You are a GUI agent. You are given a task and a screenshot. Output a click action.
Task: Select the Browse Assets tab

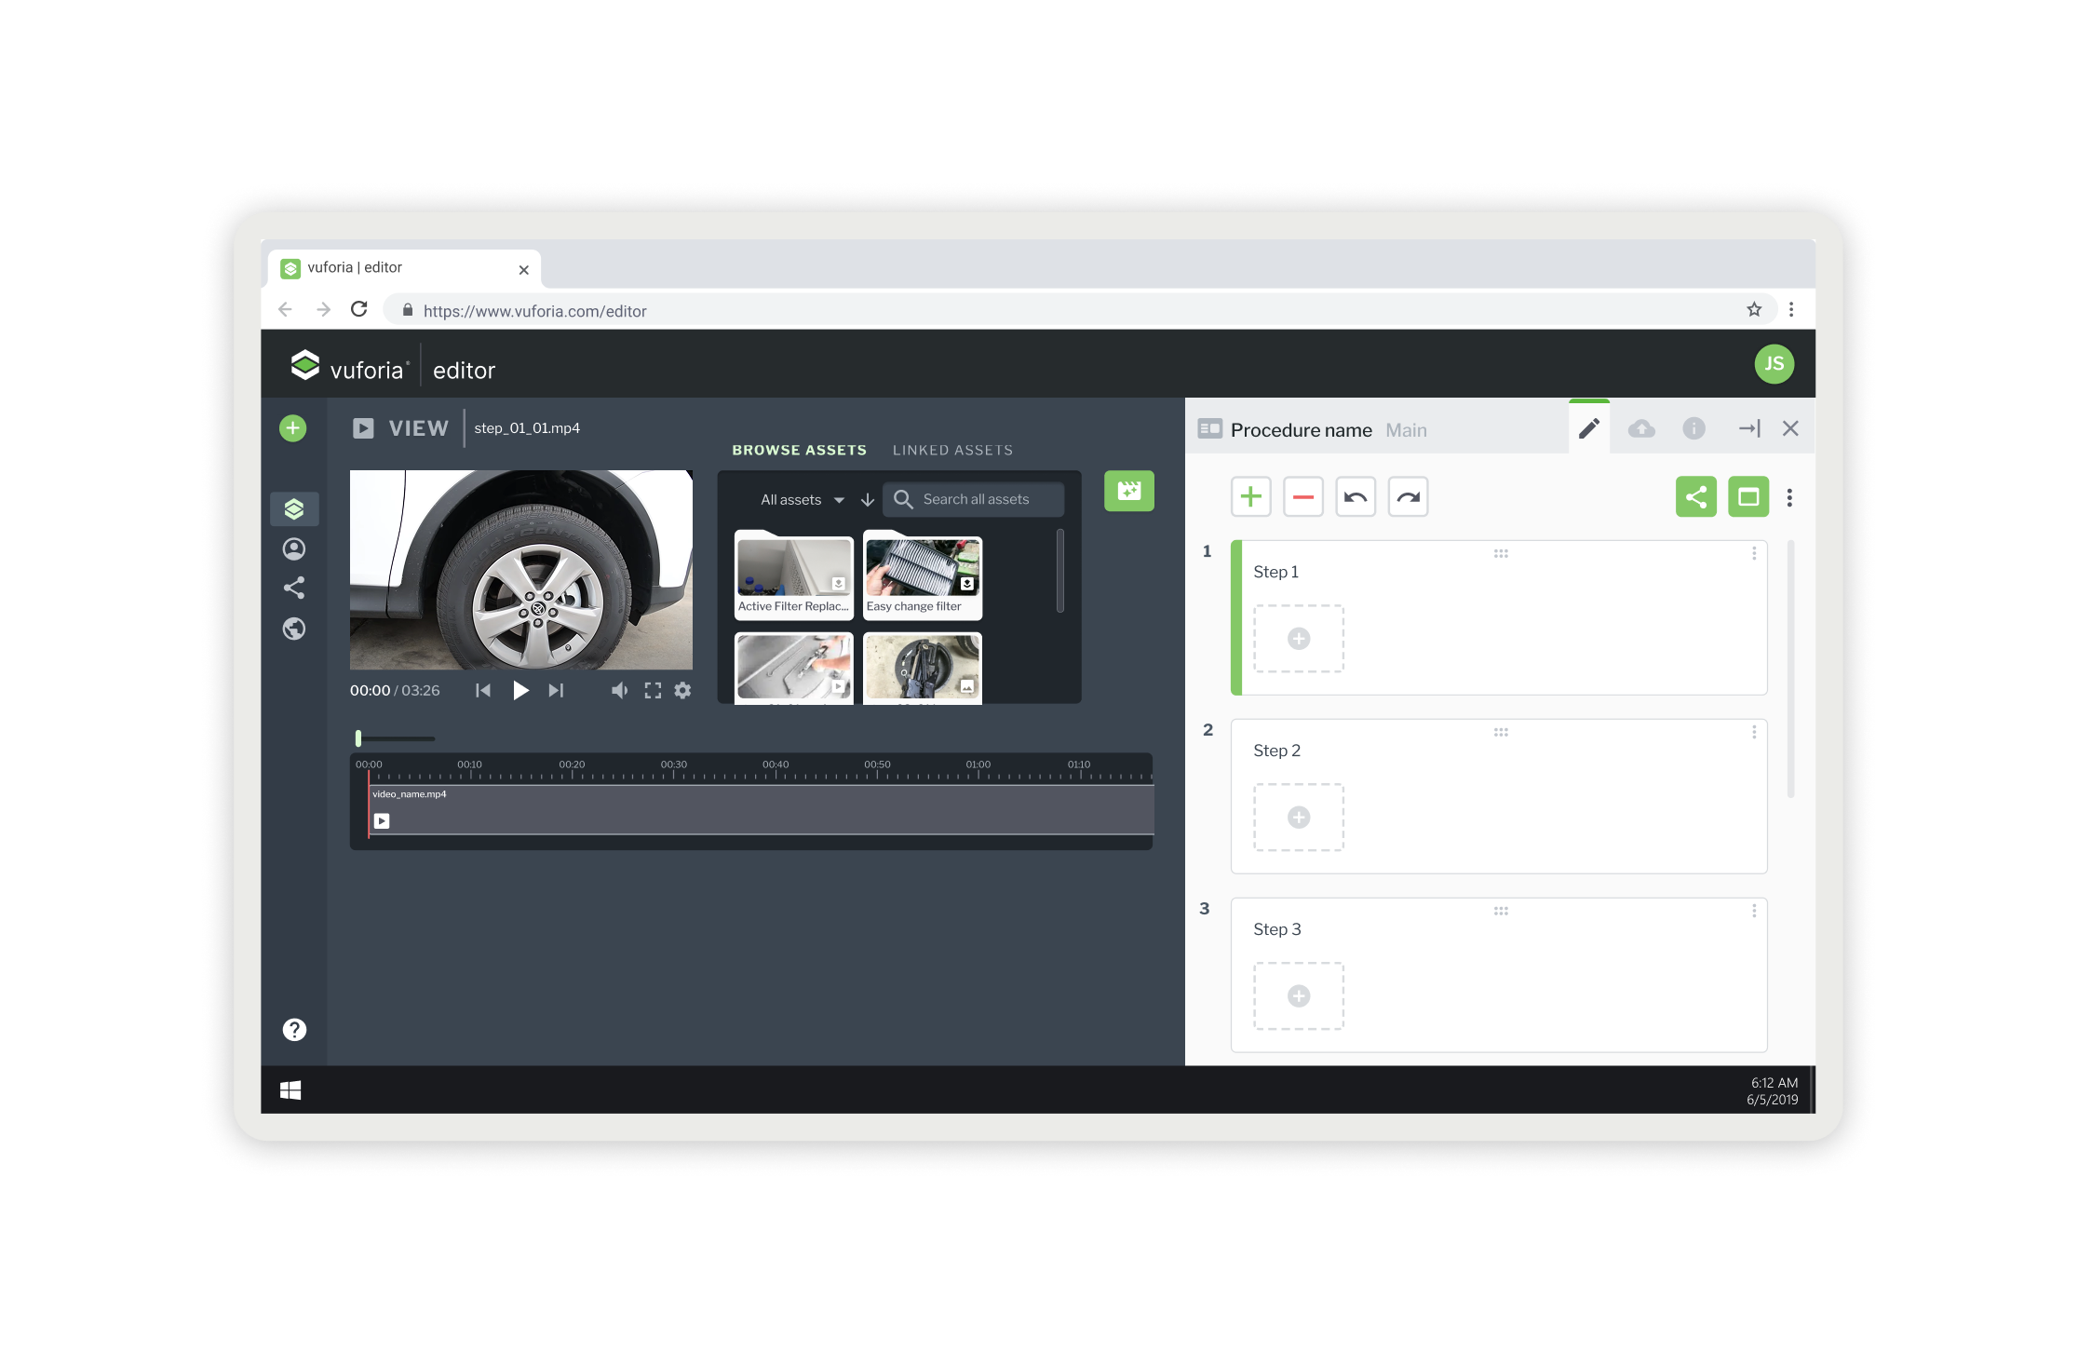pos(799,451)
